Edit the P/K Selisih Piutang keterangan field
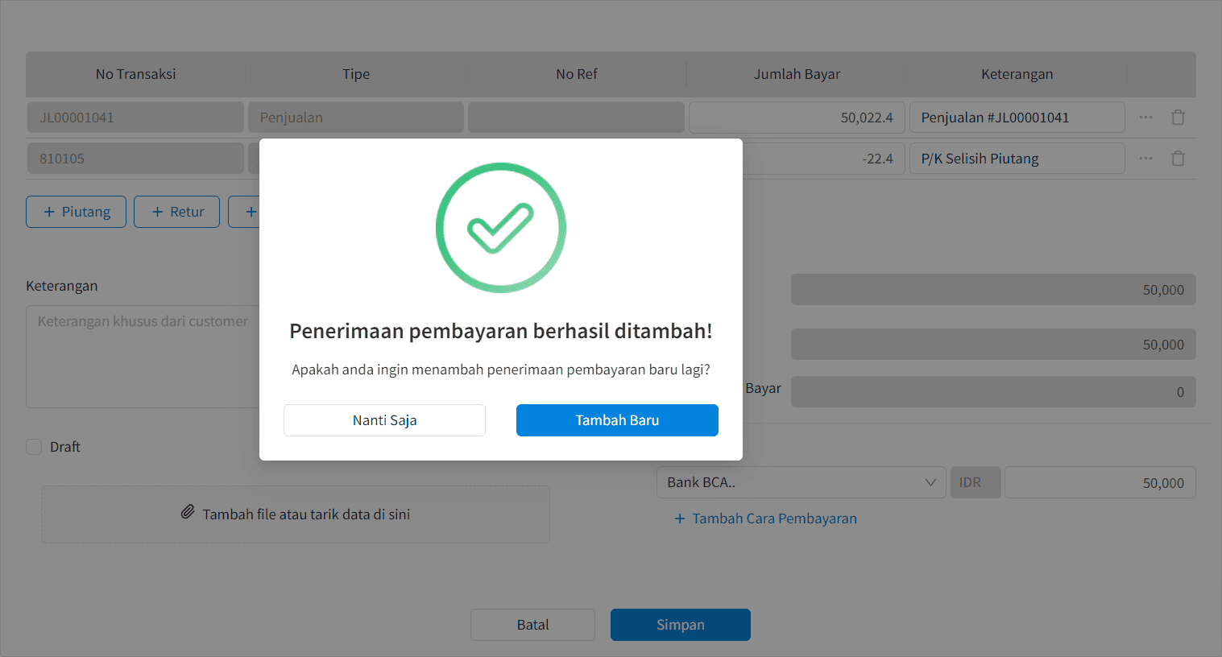This screenshot has width=1222, height=657. tap(1017, 159)
